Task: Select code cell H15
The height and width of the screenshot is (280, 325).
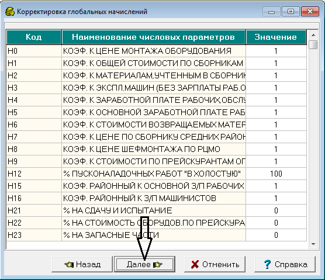Action: pos(34,186)
